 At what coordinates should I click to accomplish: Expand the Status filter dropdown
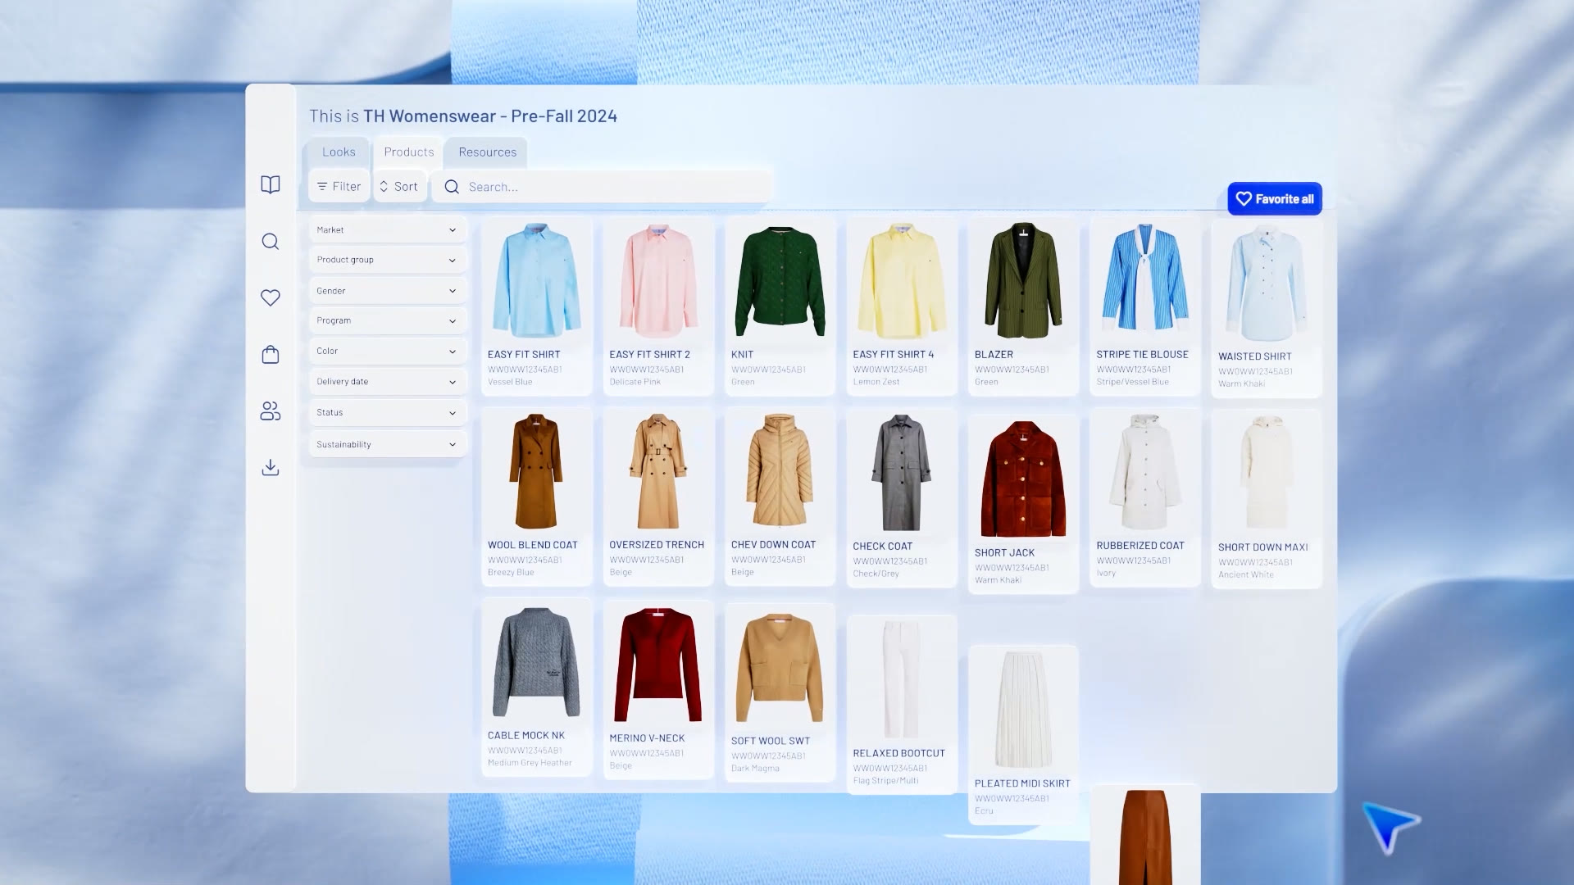pos(388,412)
